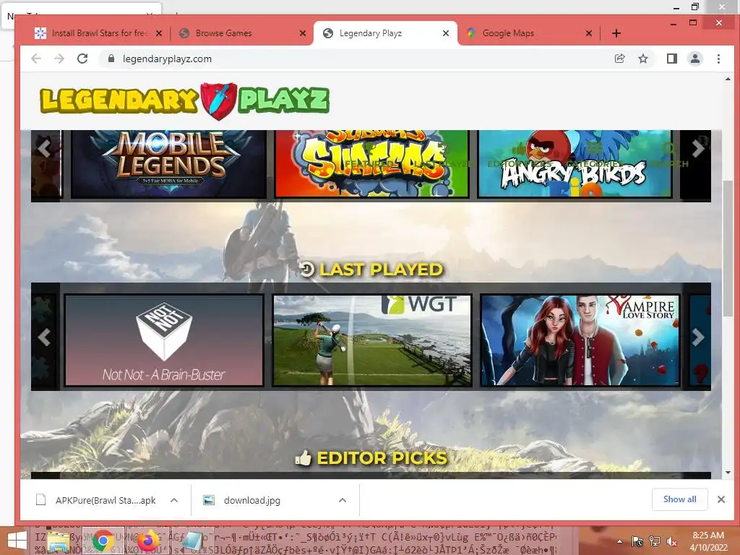The width and height of the screenshot is (740, 555).
Task: Expand options for download.jpg download
Action: [343, 500]
